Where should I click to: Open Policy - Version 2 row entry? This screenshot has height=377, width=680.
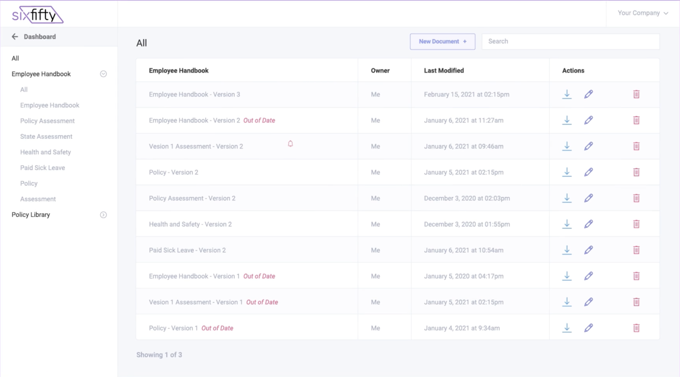pyautogui.click(x=174, y=172)
